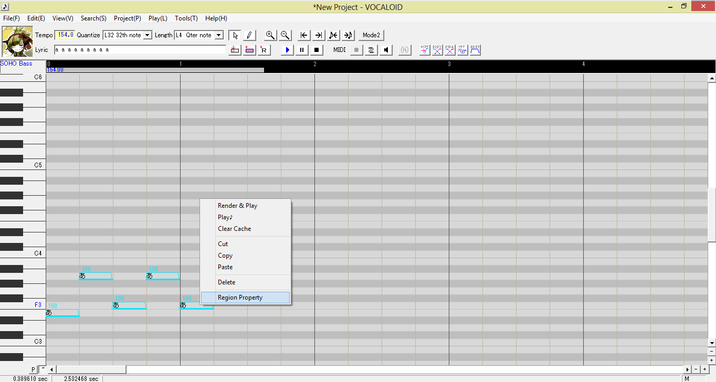Click the measure 2 marker on ruler
This screenshot has width=716, height=382.
[315, 63]
